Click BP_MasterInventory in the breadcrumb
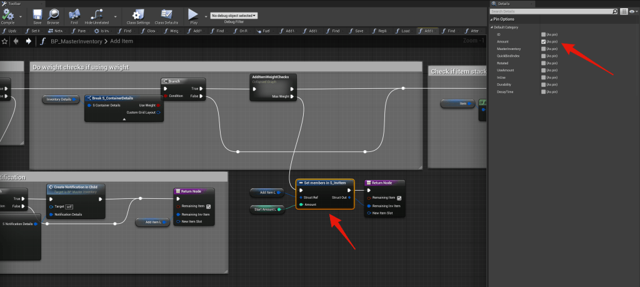 (x=74, y=41)
